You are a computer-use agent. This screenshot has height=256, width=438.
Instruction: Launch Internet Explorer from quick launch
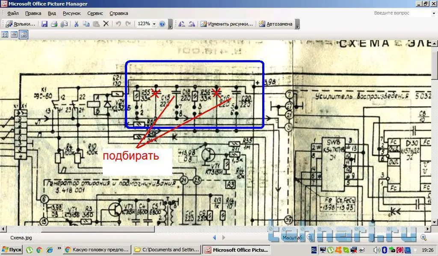pyautogui.click(x=50, y=250)
